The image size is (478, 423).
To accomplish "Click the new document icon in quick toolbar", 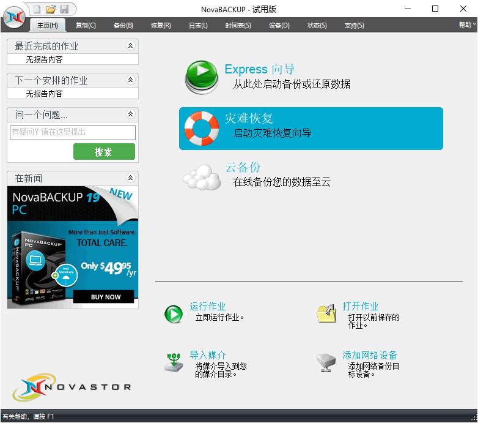I will [37, 9].
